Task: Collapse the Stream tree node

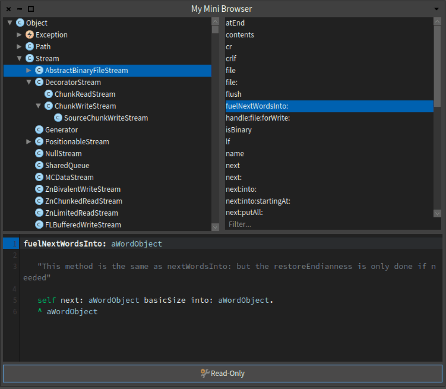Action: click(x=19, y=58)
